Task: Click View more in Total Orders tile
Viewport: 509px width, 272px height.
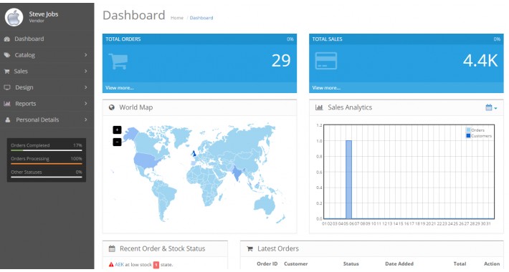Action: pos(120,88)
